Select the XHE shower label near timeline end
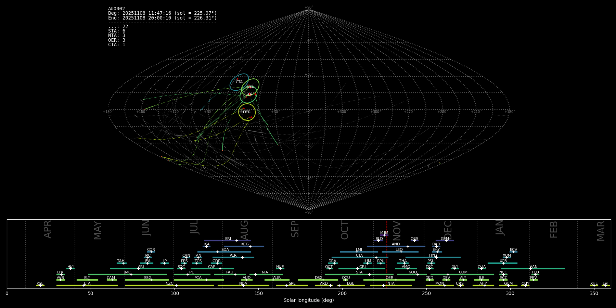Screen dimensions: 616x308 [x=594, y=283]
